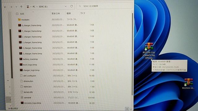Viewport: 198px width, 111px height.
Task: Select the dmenu.bin file icon
Action: pyautogui.click(x=22, y=81)
